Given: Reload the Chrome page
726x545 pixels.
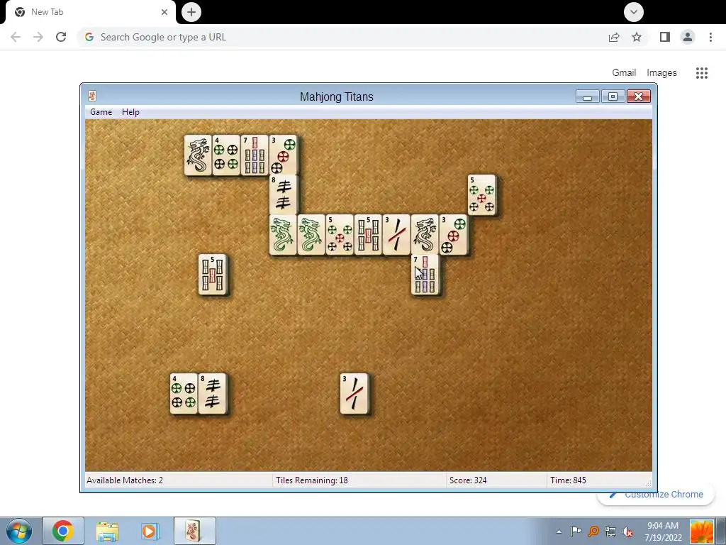Looking at the screenshot, I should [x=61, y=37].
